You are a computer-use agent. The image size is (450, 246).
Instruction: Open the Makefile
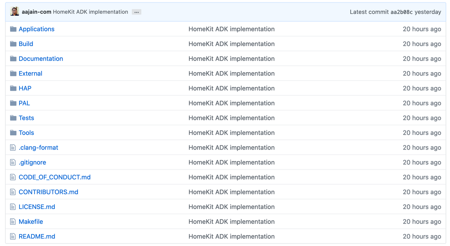click(x=31, y=222)
